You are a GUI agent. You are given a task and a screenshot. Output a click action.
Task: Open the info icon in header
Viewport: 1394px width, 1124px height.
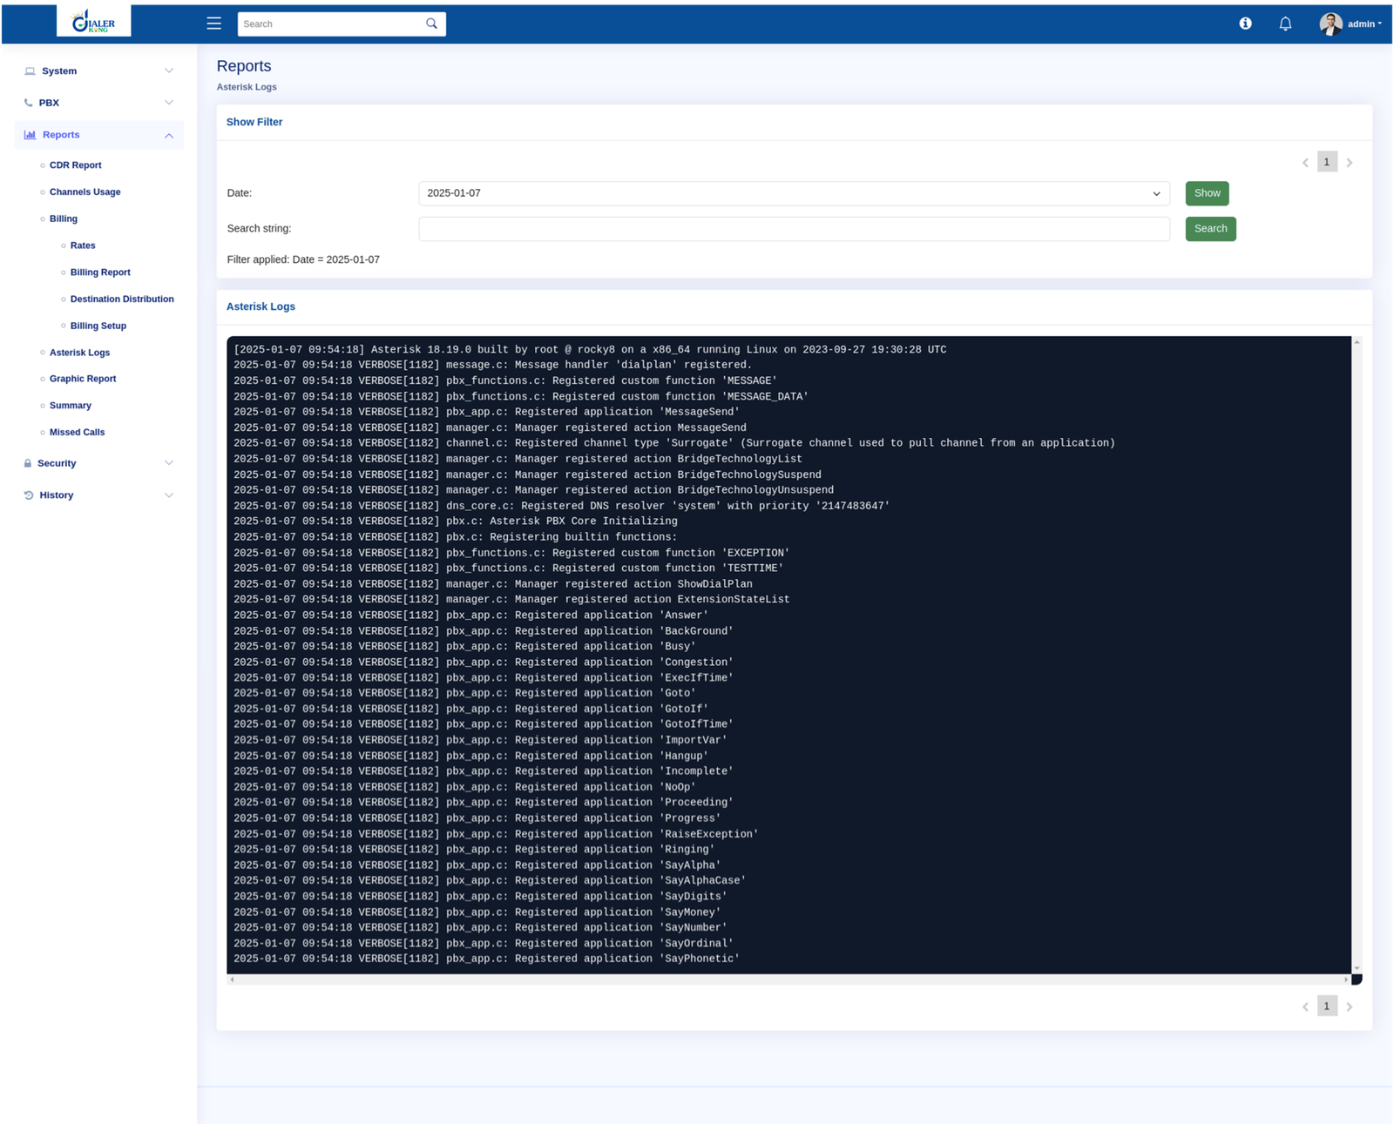1245,24
